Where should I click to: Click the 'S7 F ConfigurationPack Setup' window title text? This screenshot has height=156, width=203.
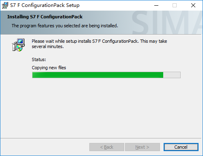[x=45, y=5]
